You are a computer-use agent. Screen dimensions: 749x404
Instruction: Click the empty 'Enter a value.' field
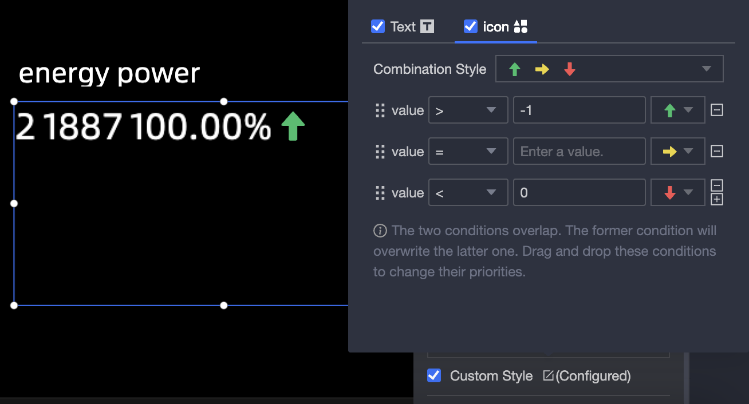click(x=580, y=152)
